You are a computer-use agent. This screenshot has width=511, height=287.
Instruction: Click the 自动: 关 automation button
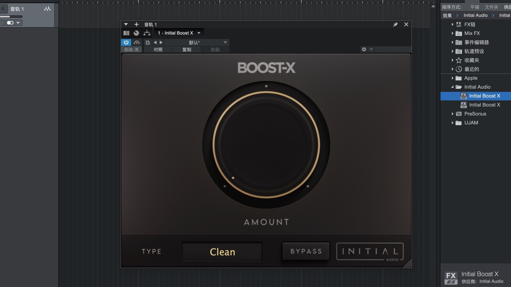point(131,49)
